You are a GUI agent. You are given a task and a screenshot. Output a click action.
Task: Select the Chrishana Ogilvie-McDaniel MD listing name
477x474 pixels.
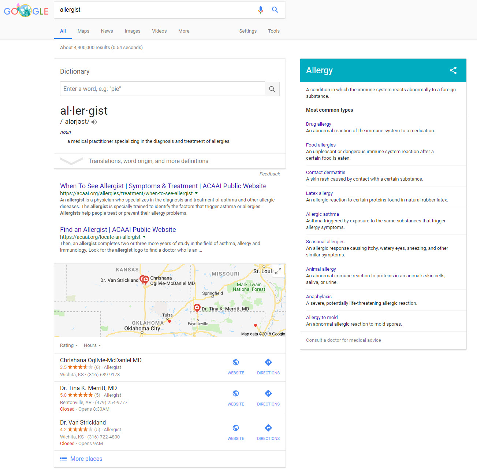coord(101,360)
